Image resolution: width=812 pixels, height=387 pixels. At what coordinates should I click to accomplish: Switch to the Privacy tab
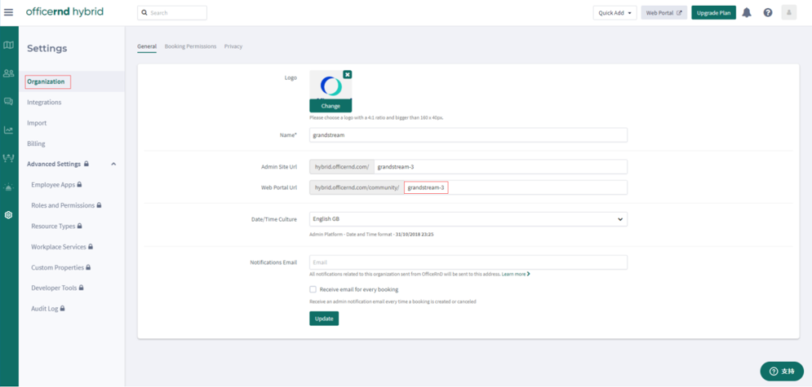point(233,46)
